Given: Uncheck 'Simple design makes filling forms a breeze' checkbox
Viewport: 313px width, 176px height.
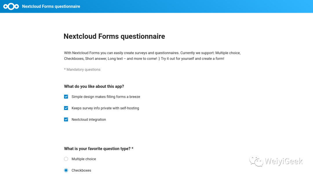Looking at the screenshot, I should tap(66, 97).
